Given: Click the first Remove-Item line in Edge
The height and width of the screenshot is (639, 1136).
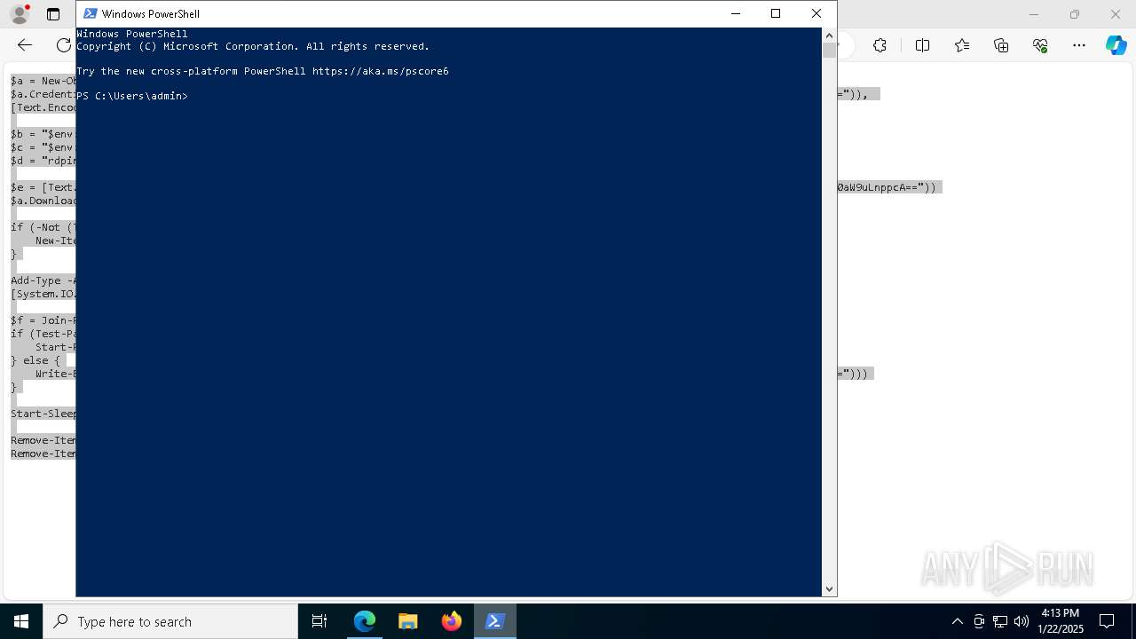Looking at the screenshot, I should coord(43,440).
